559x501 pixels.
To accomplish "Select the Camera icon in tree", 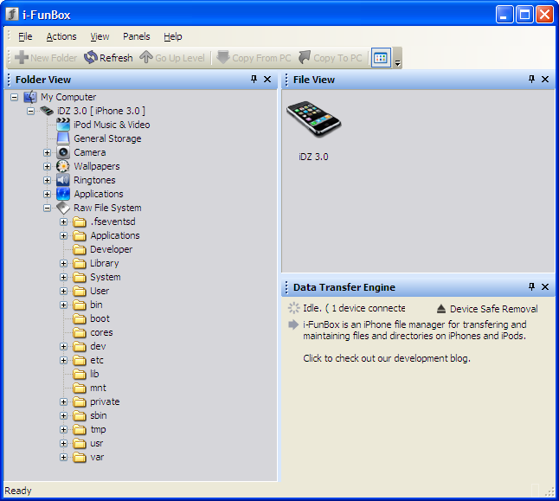I will (x=63, y=152).
